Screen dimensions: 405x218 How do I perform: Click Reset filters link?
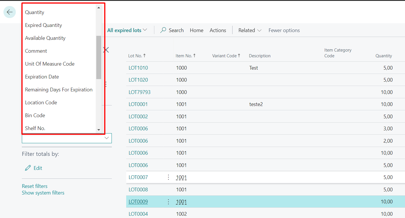(34, 186)
